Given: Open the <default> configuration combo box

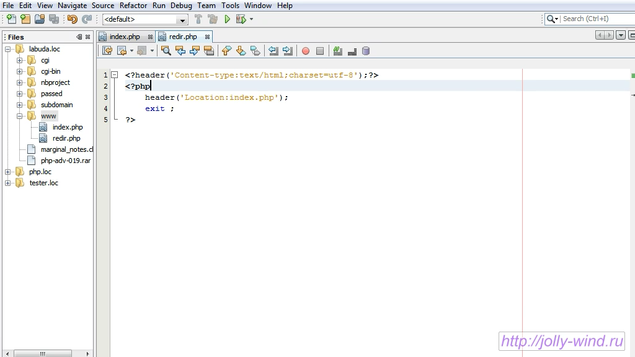Looking at the screenshot, I should pos(145,19).
